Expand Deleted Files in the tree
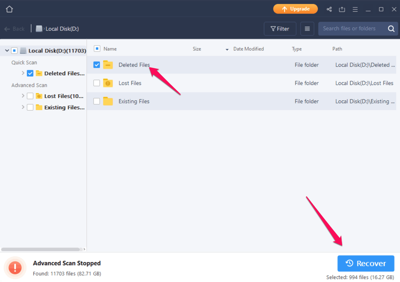The image size is (400, 282). point(23,73)
